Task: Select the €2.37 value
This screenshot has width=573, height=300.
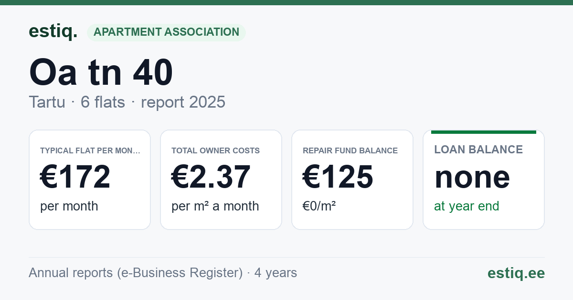Action: [x=211, y=177]
